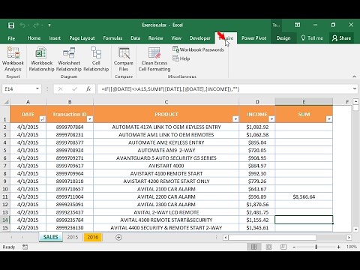Click the Select All corner triangle
360x270 pixels.
coord(5,102)
